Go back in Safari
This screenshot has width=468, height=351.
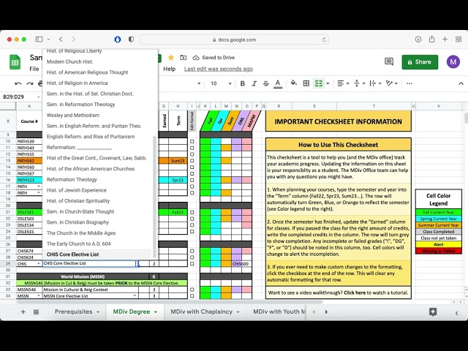(61, 39)
